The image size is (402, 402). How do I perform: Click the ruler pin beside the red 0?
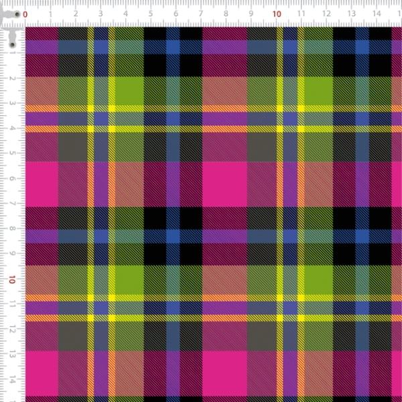17,14
